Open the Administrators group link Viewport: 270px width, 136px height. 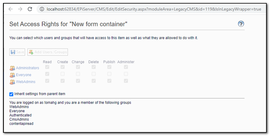pos(27,68)
